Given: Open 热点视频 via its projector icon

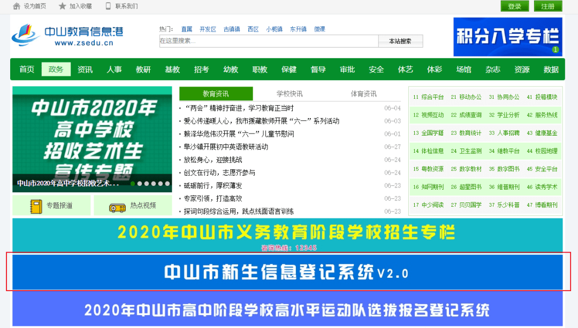Looking at the screenshot, I should click(117, 206).
